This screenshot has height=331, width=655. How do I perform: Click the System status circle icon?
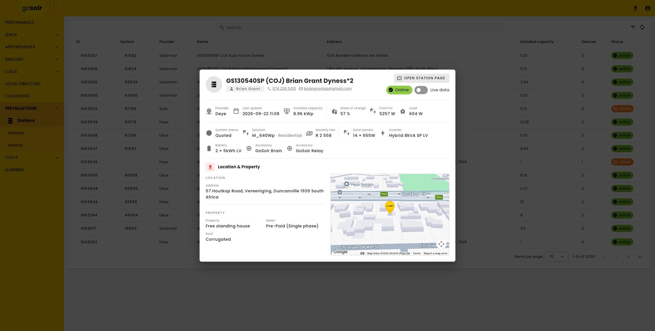tap(209, 133)
